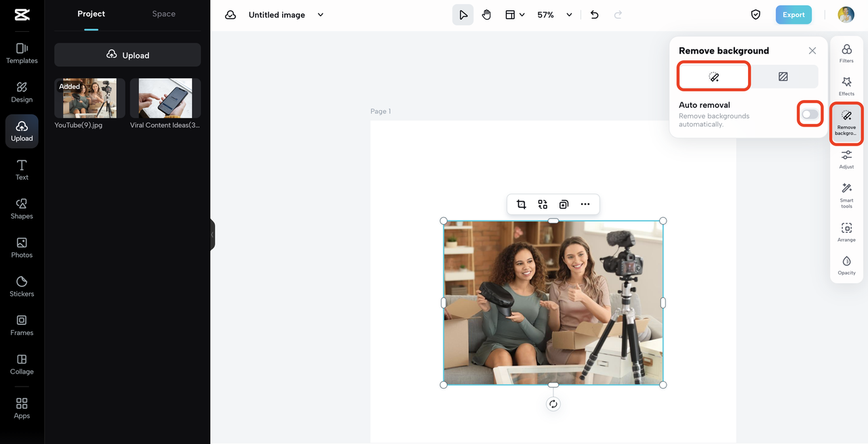Open the Photos panel
868x444 pixels.
pos(22,248)
